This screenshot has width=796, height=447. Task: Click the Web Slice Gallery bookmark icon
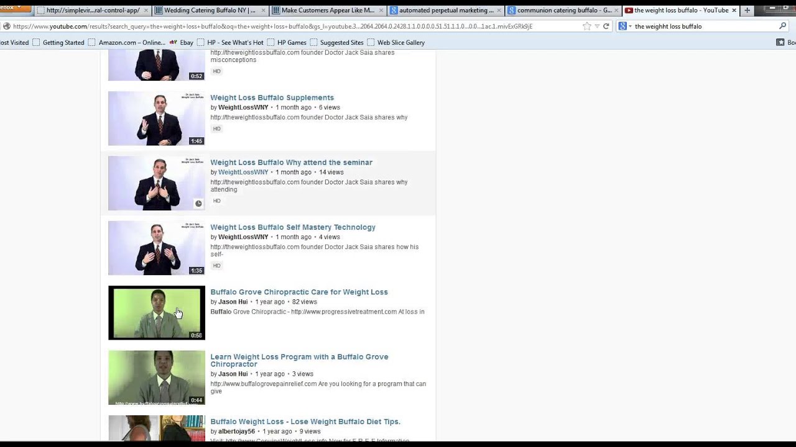(371, 43)
